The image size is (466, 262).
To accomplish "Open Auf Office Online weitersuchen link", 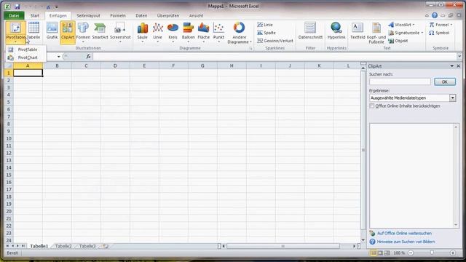I will pyautogui.click(x=404, y=234).
